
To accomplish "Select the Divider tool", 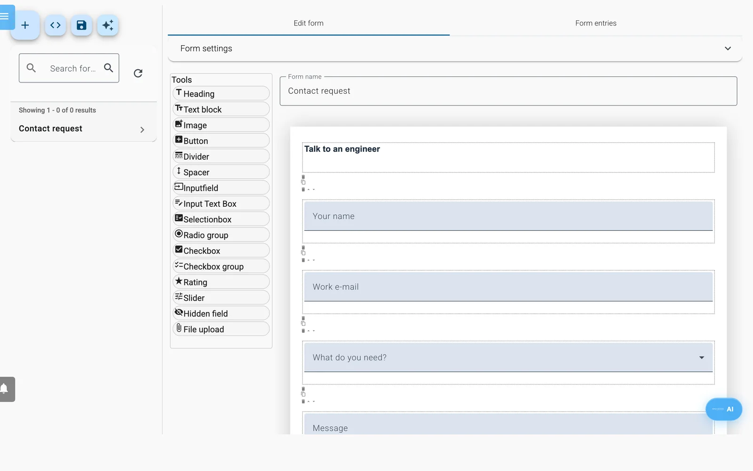I will 221,156.
